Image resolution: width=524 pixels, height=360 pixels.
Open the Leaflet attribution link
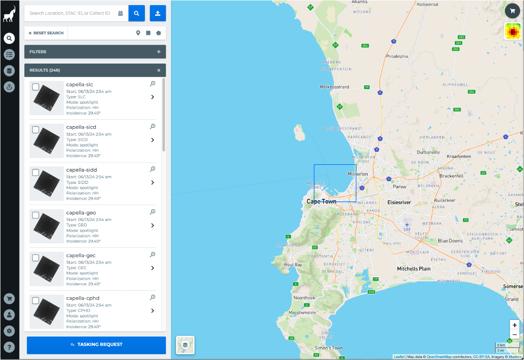399,357
